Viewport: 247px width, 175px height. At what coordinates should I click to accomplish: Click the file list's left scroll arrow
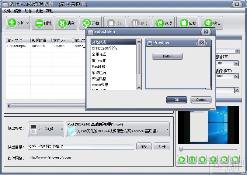tap(8, 106)
